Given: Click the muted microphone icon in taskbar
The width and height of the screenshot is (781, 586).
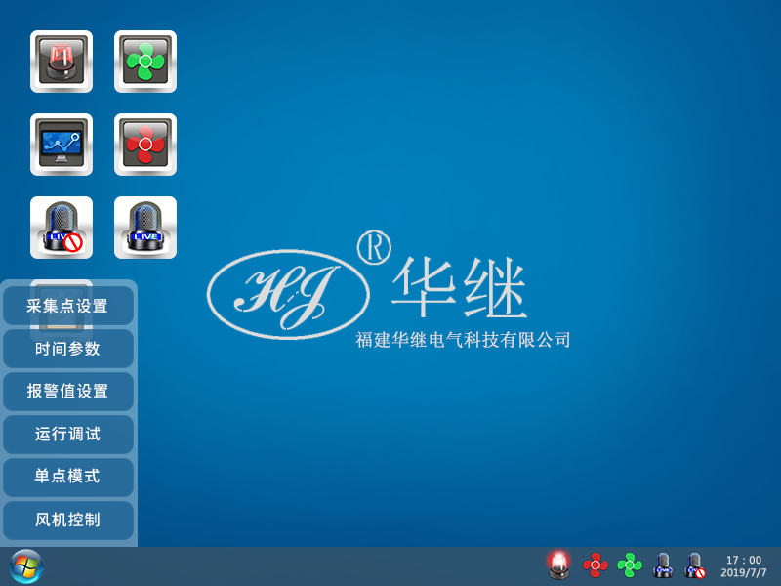Looking at the screenshot, I should 695,565.
